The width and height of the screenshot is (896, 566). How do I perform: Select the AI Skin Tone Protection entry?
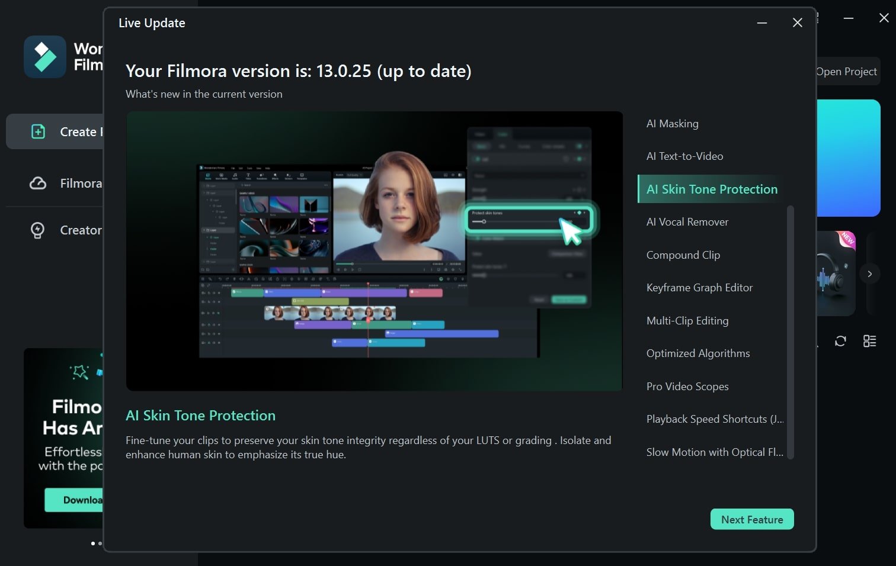[711, 189]
